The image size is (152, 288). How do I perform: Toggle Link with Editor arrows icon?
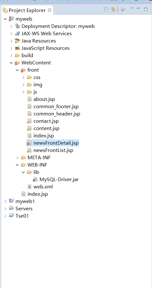pyautogui.click(x=113, y=10)
